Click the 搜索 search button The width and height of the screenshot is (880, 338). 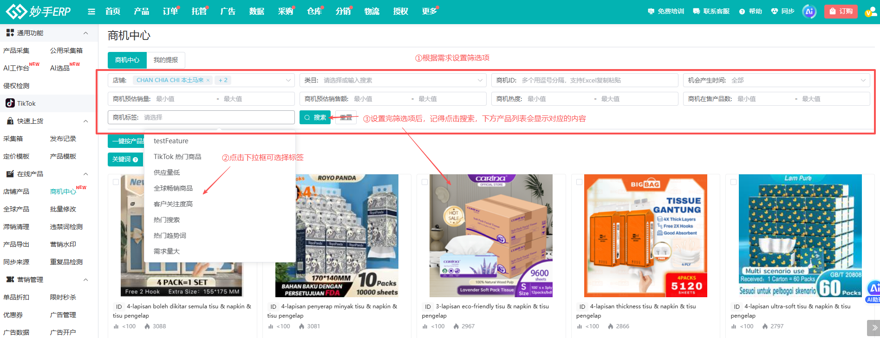pyautogui.click(x=315, y=117)
